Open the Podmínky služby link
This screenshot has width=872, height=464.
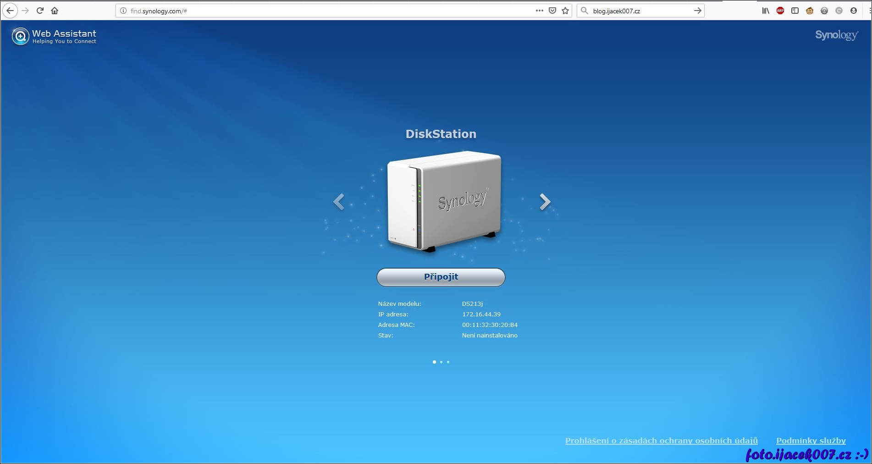click(x=811, y=441)
